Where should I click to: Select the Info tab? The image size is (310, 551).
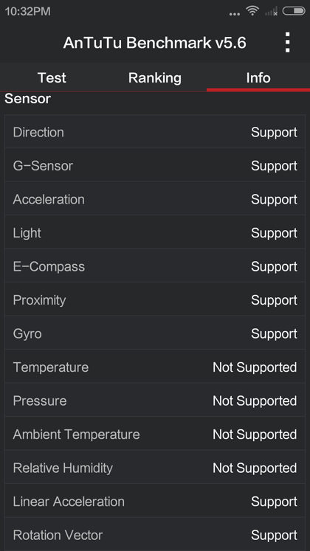pyautogui.click(x=258, y=77)
